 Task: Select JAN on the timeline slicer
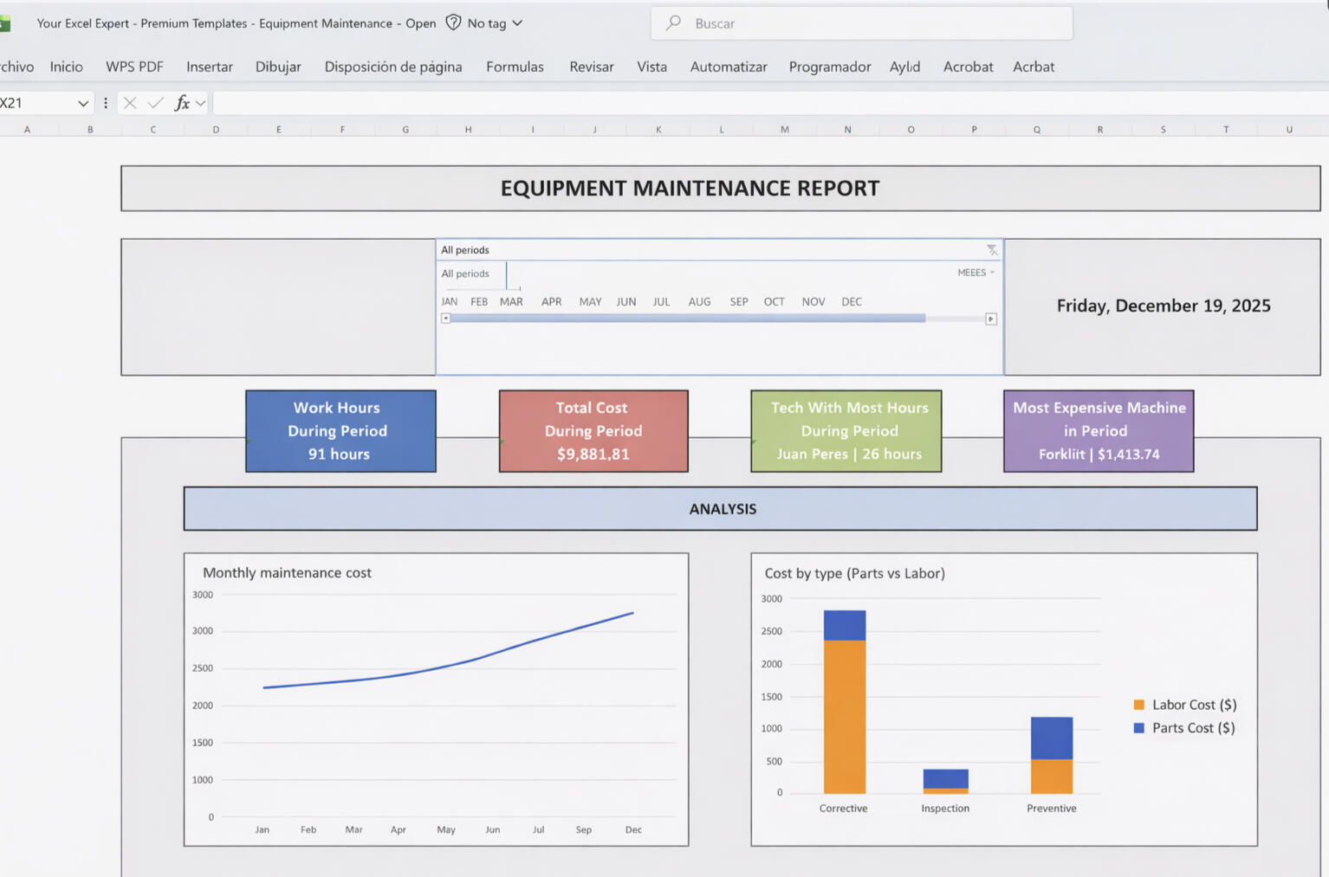(449, 301)
